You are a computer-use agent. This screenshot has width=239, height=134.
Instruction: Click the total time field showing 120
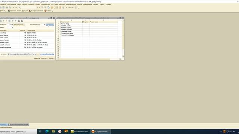click(x=10, y=25)
